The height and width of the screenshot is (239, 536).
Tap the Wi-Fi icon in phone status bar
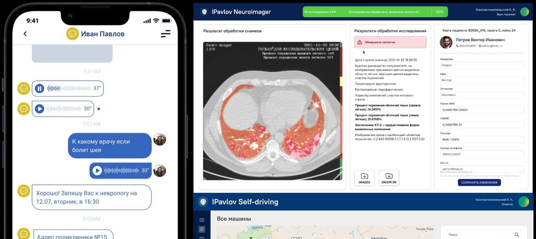(x=156, y=21)
